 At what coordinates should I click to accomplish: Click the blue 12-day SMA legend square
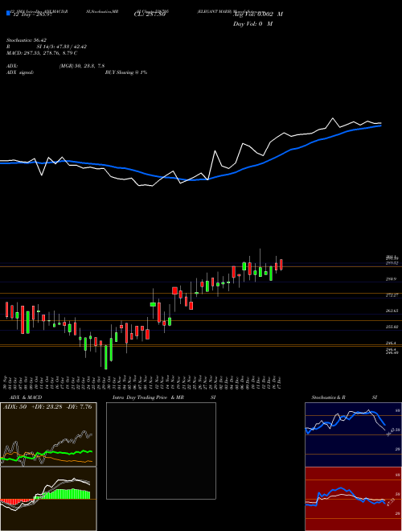point(9,14)
